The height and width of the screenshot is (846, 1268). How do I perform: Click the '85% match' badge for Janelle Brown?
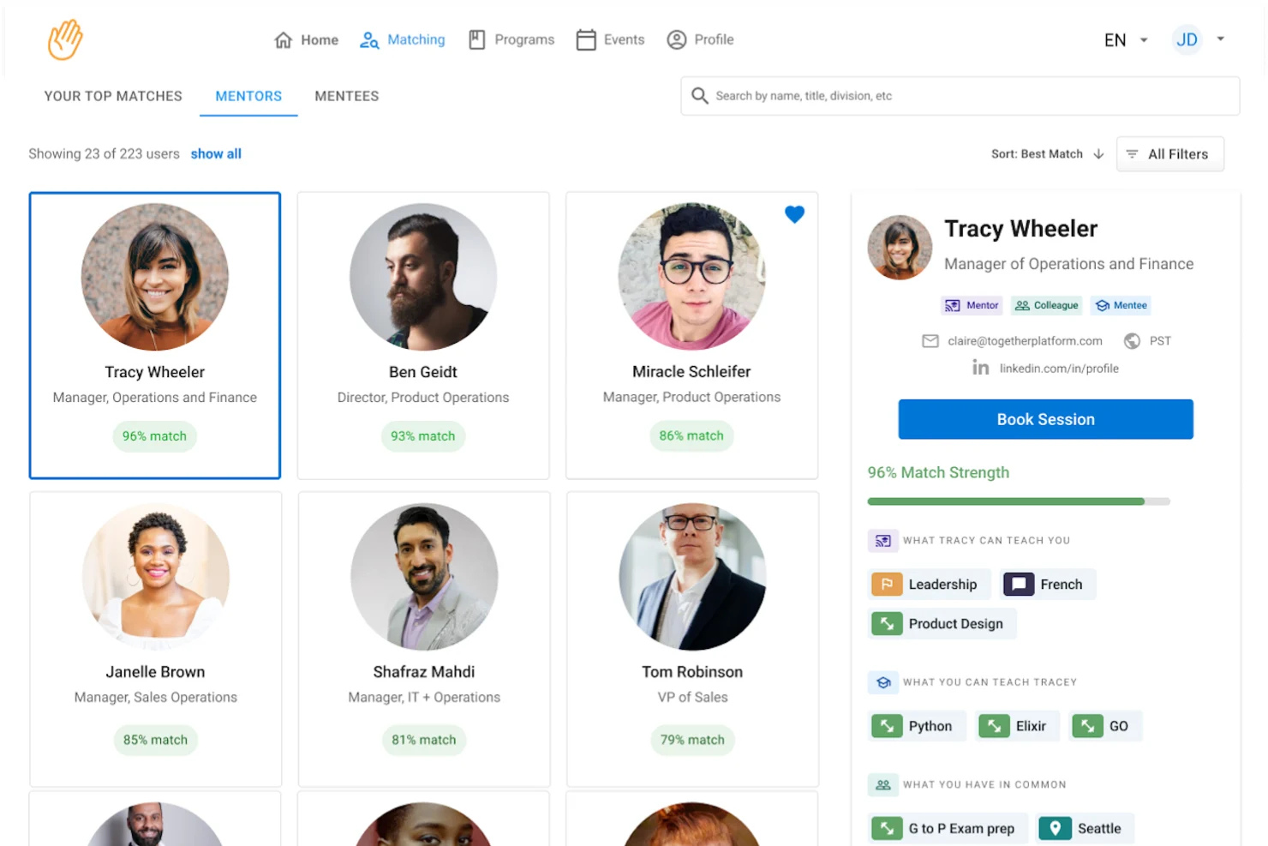[155, 740]
